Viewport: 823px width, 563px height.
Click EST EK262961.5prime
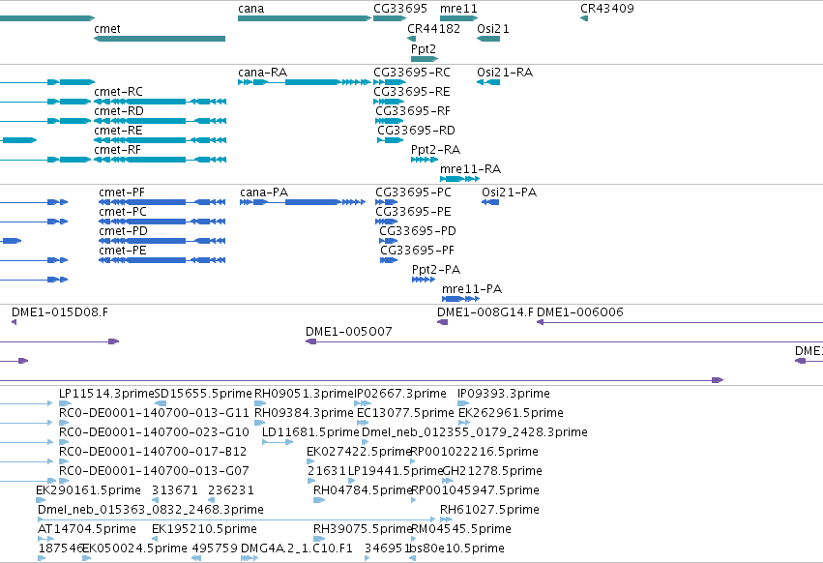tap(464, 424)
